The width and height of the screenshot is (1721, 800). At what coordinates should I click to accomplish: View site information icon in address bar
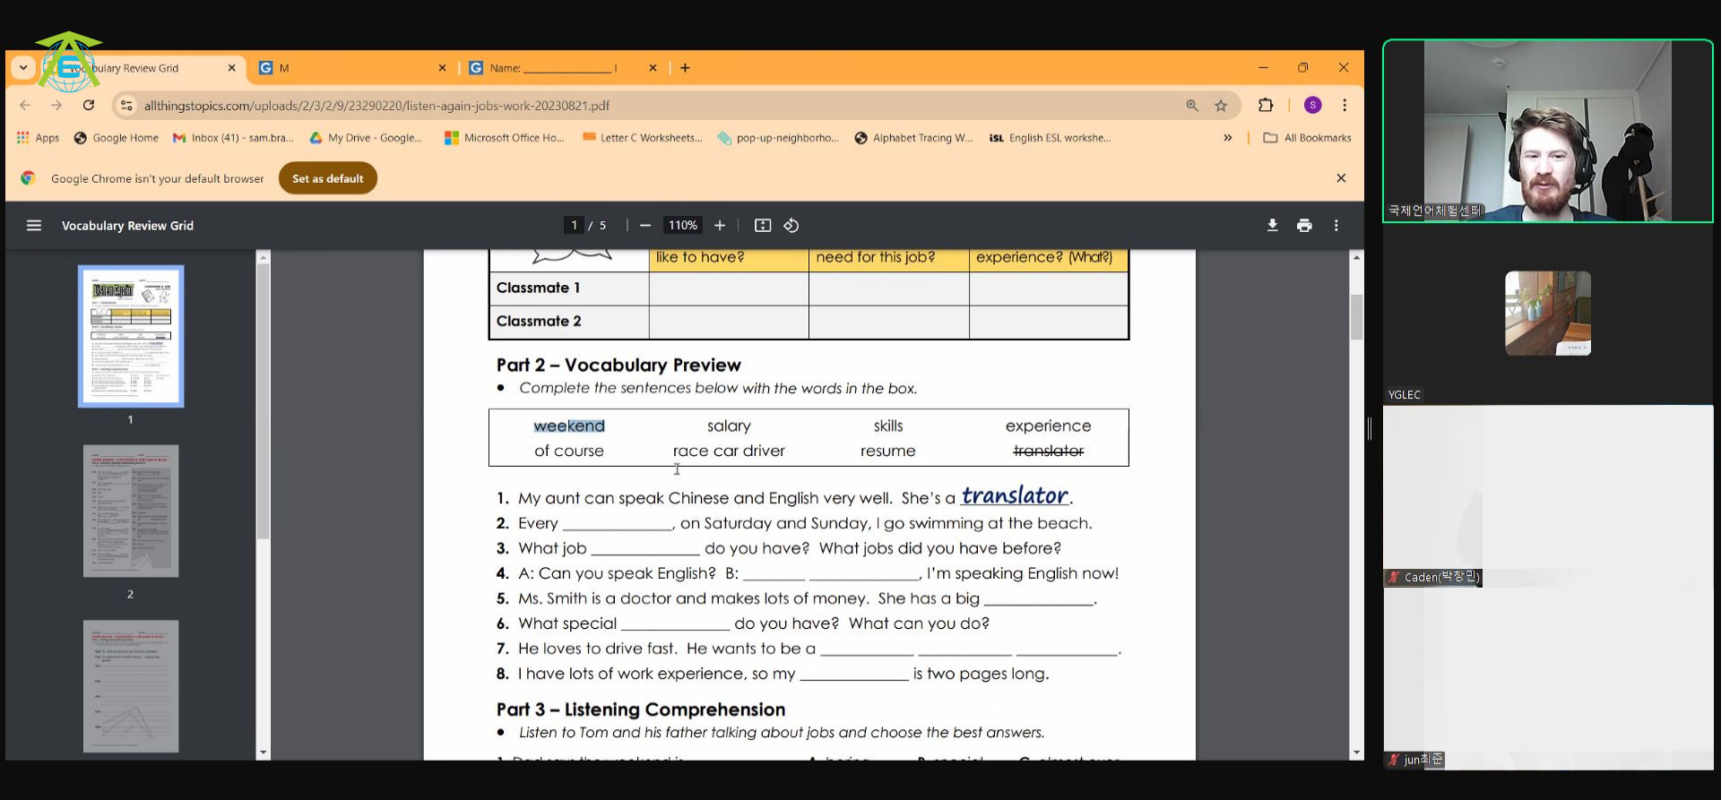coord(126,106)
